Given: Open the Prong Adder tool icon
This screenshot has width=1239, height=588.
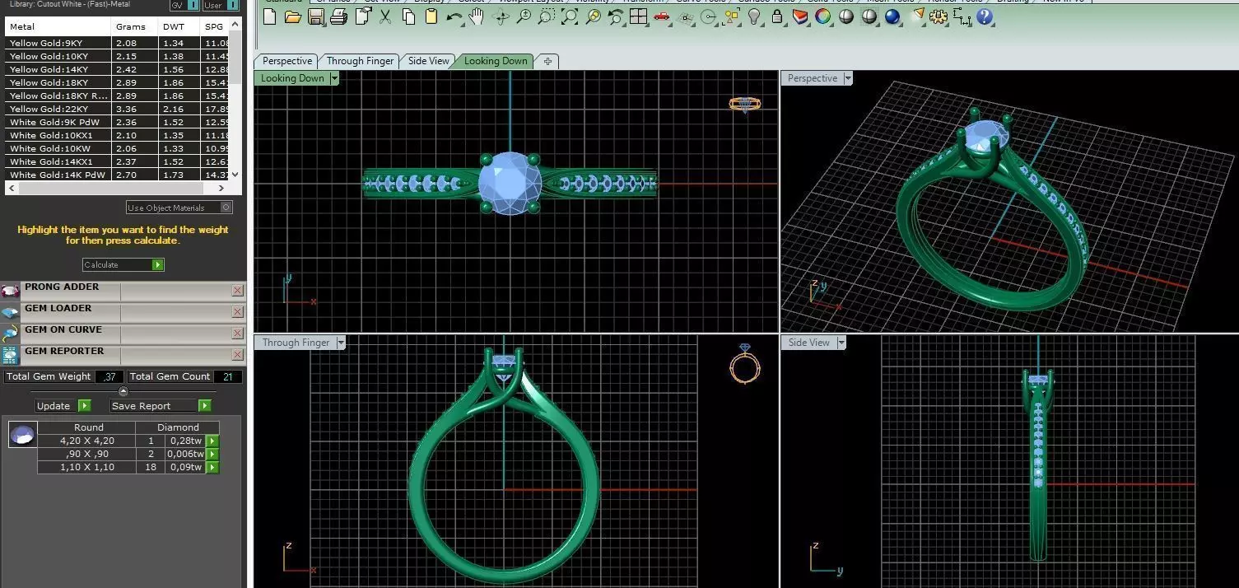Looking at the screenshot, I should 10,291.
